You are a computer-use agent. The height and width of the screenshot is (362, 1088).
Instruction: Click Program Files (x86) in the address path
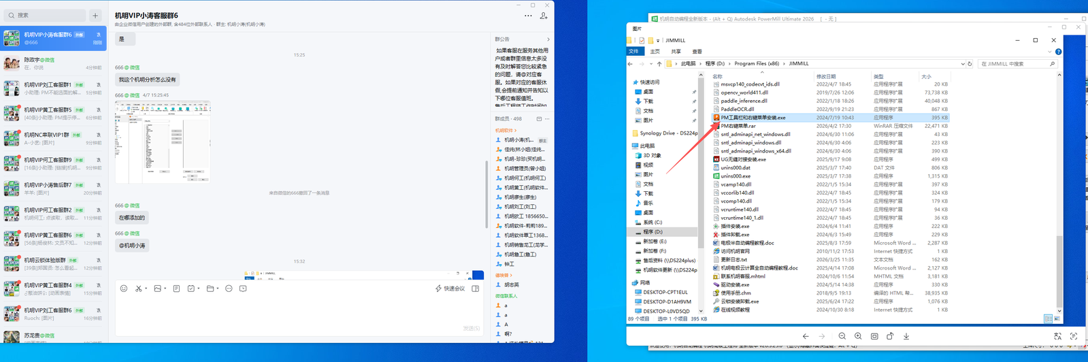(x=757, y=64)
